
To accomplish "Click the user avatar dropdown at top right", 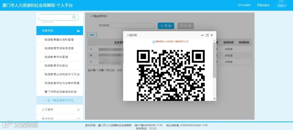I will [x=282, y=5].
